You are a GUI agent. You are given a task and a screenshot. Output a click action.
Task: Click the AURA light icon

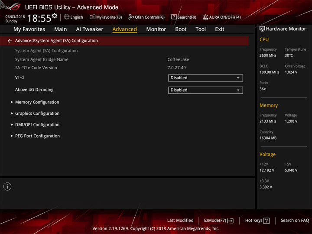tap(205, 17)
